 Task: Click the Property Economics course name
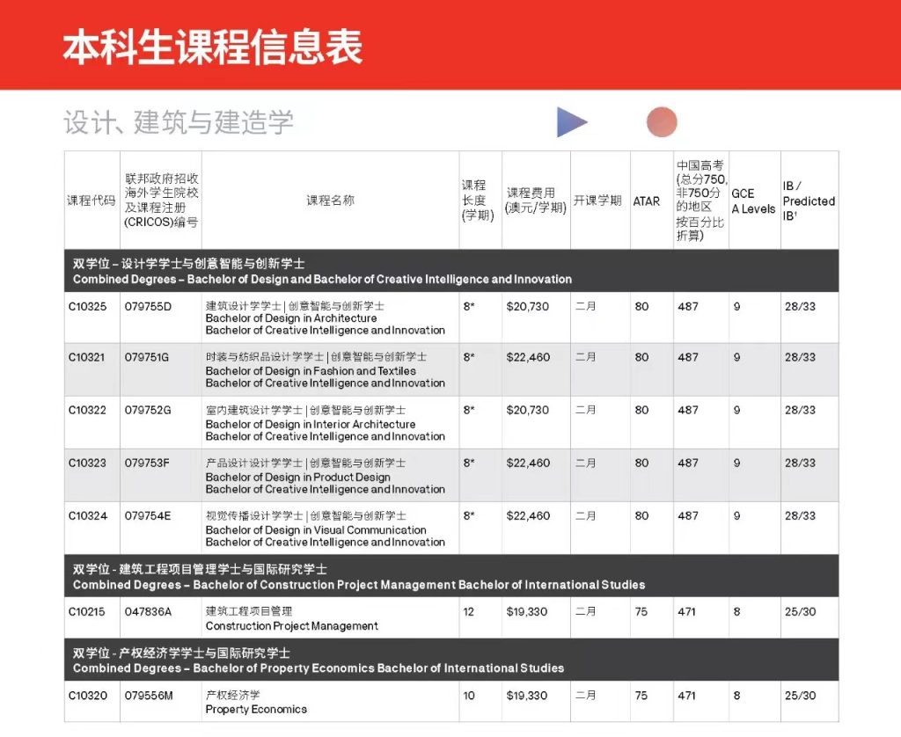[x=256, y=709]
